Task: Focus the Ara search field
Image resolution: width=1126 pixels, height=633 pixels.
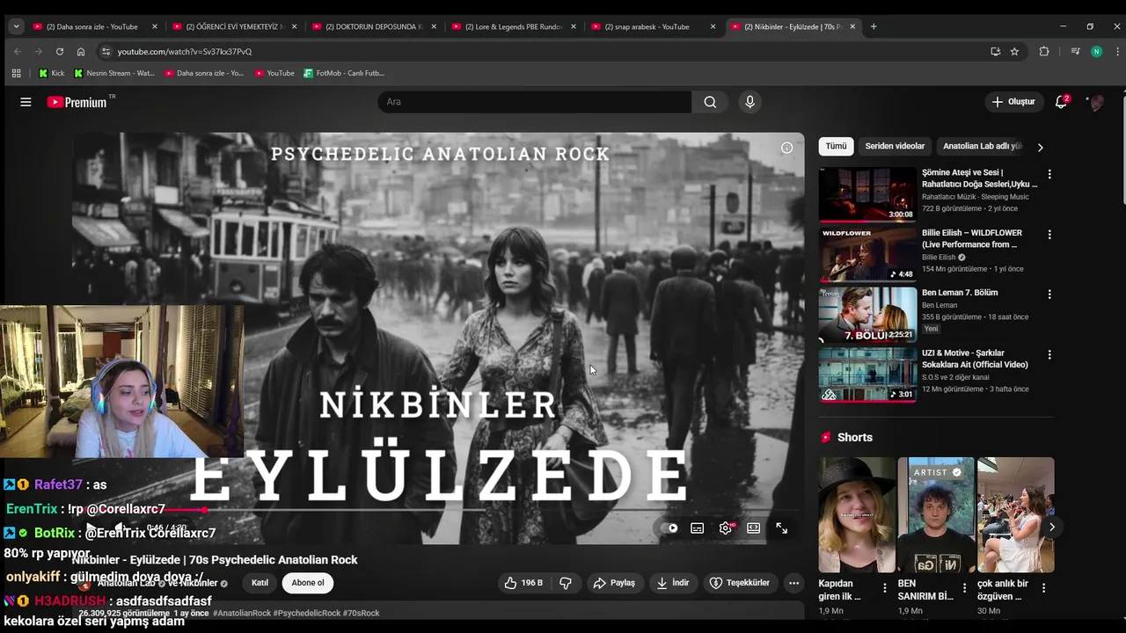Action: pyautogui.click(x=535, y=102)
